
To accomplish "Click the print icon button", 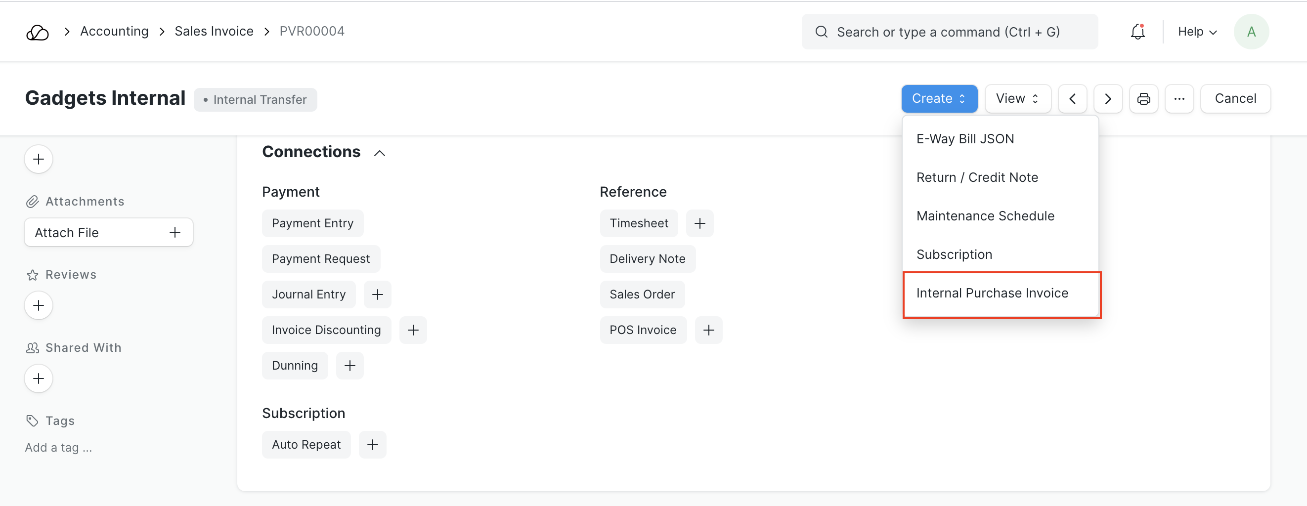I will pos(1143,99).
